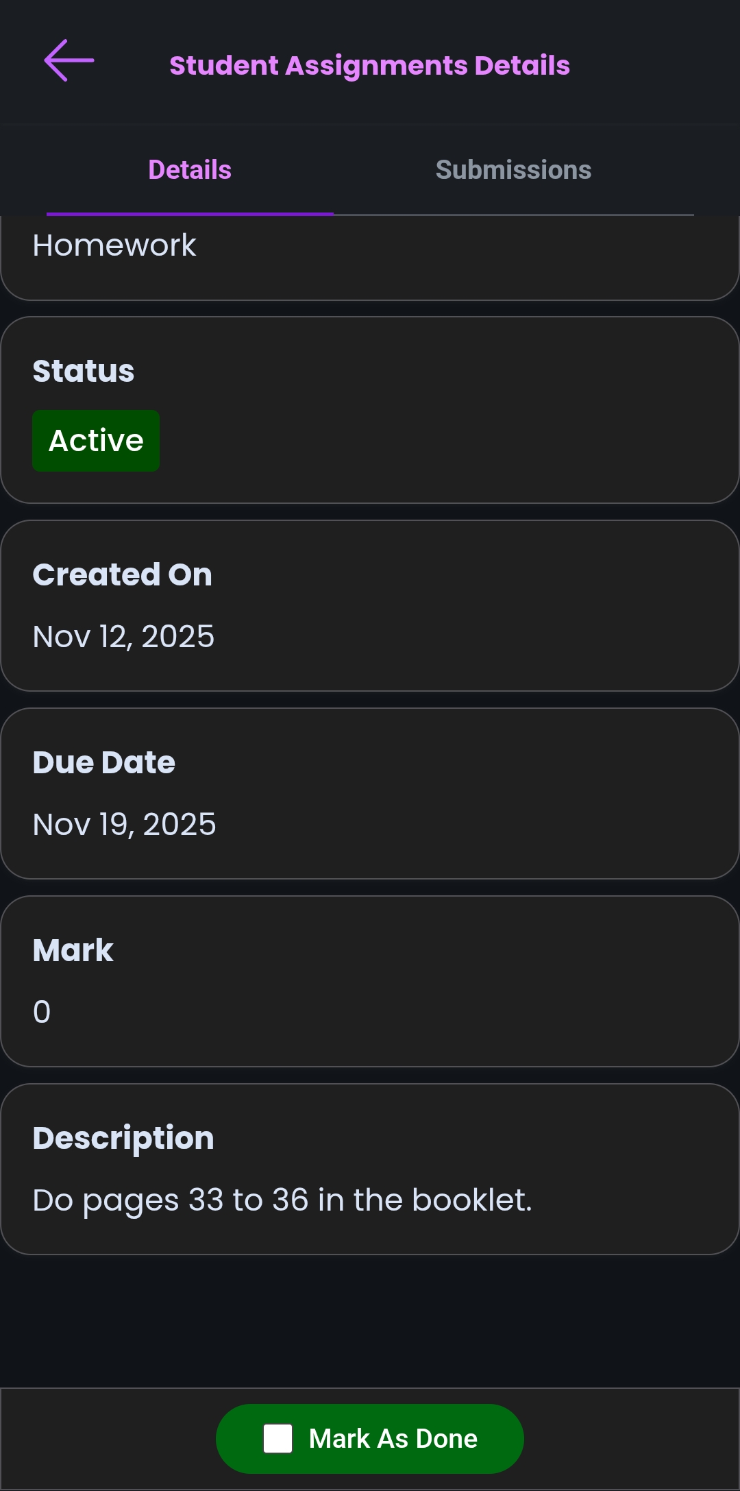The width and height of the screenshot is (740, 1491).
Task: Click the Description heading
Action: tap(123, 1138)
